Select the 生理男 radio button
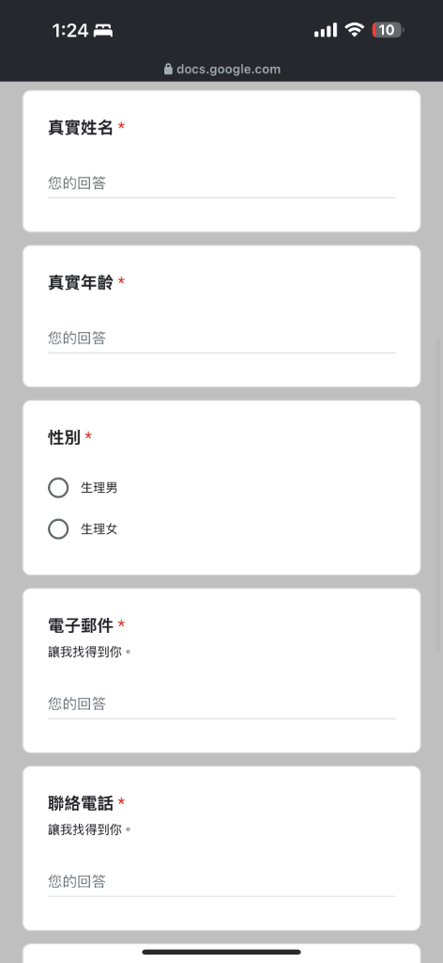This screenshot has height=963, width=443. [x=58, y=488]
